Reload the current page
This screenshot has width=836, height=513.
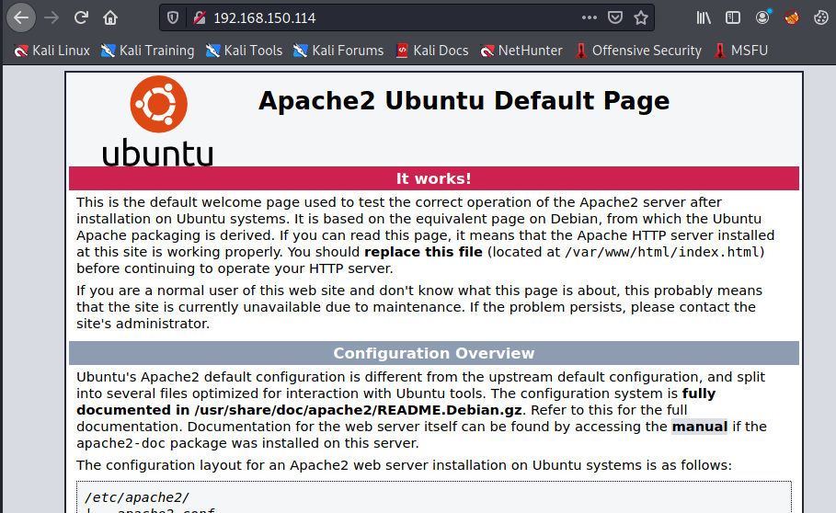tap(81, 17)
